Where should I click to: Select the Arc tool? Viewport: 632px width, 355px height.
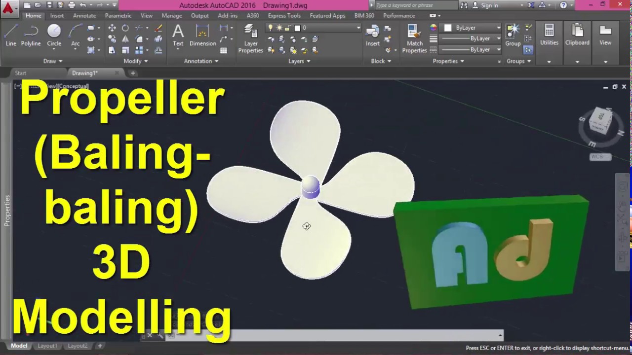click(75, 35)
